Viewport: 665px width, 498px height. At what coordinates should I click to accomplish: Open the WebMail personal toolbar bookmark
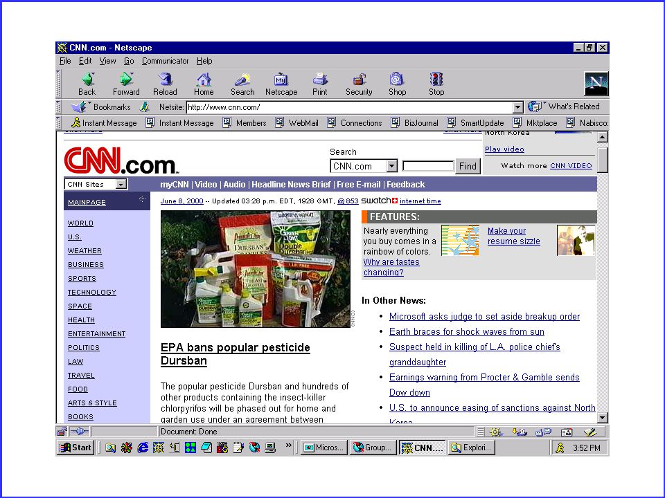click(297, 123)
